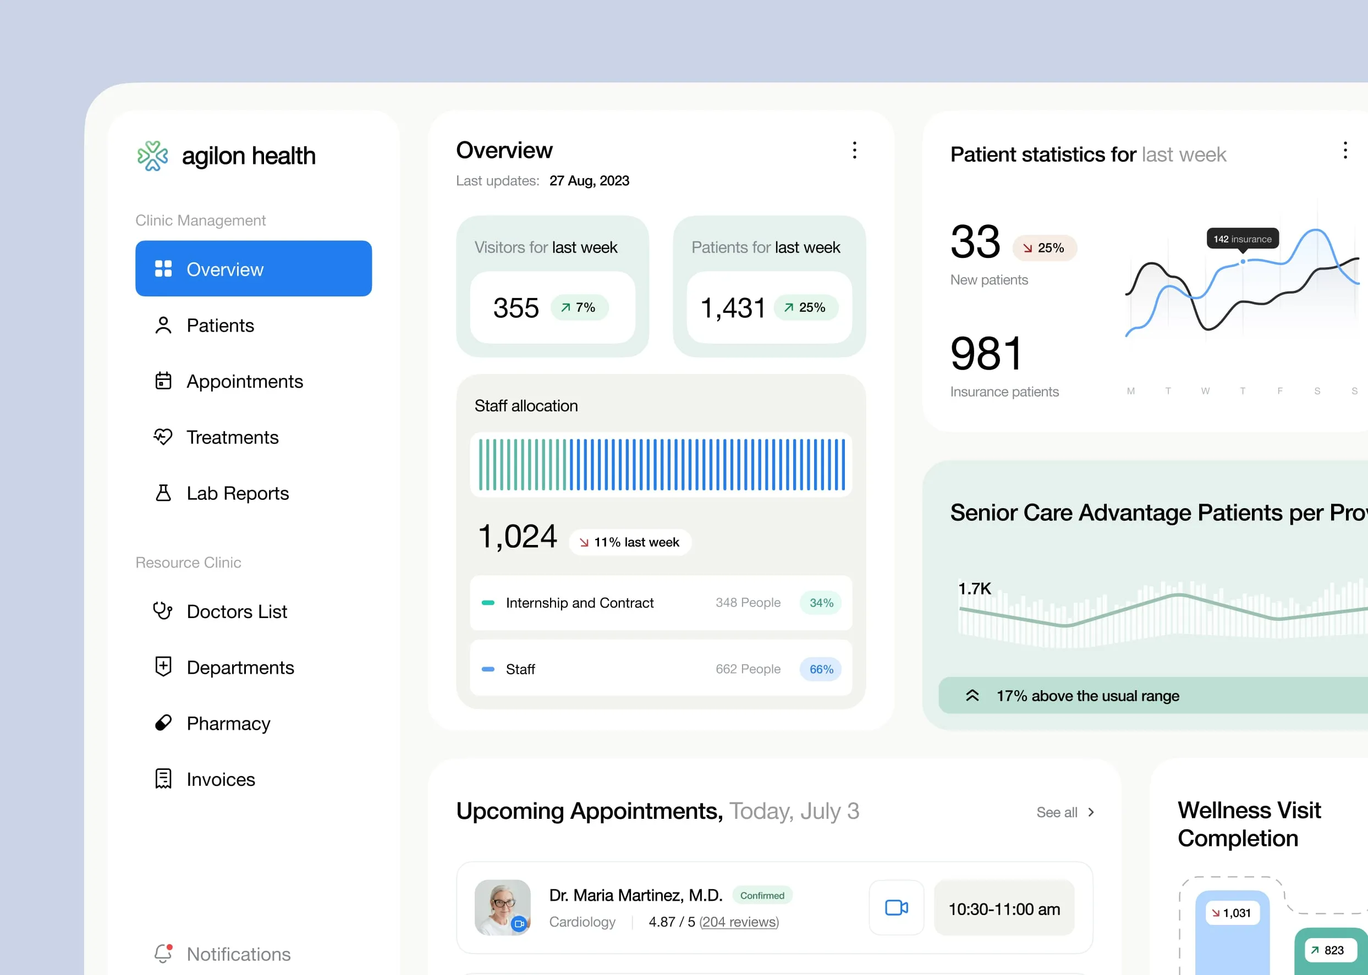1368x975 pixels.
Task: Click the Cardiology specialty label
Action: coord(582,922)
